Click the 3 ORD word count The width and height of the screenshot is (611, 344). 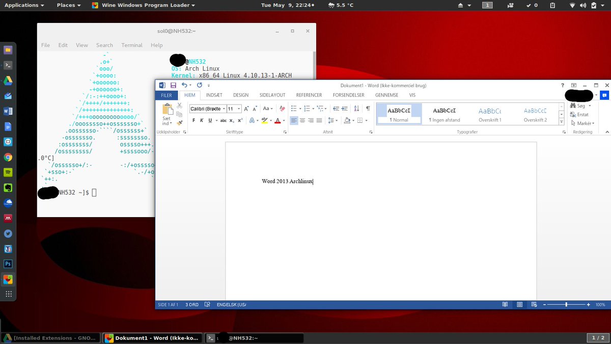coord(192,305)
